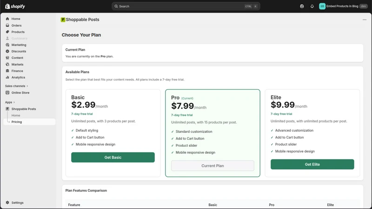The image size is (372, 209).
Task: Open Shoppable Posts Home sub-item
Action: (16, 115)
